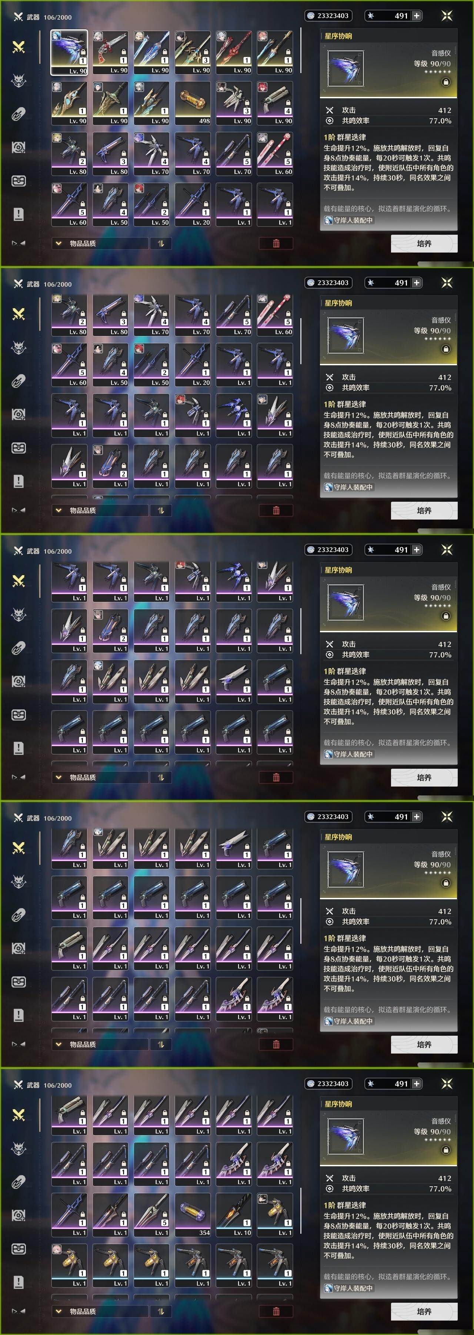Open the Echoes mask tab on the 498-item screen
This screenshot has width=474, height=1335.
19,80
